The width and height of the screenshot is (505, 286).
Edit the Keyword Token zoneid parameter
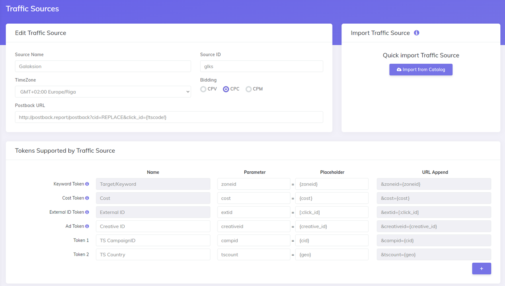254,184
